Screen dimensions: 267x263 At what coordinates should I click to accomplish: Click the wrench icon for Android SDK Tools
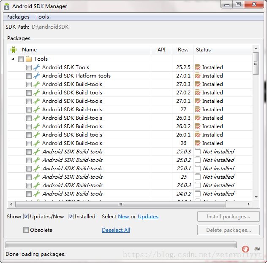point(37,67)
